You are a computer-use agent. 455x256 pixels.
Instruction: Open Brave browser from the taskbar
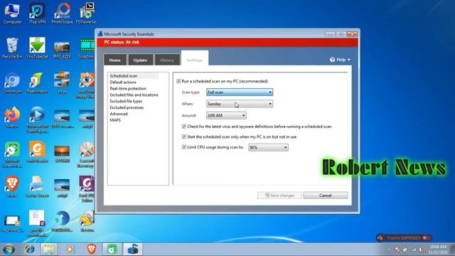point(92,250)
